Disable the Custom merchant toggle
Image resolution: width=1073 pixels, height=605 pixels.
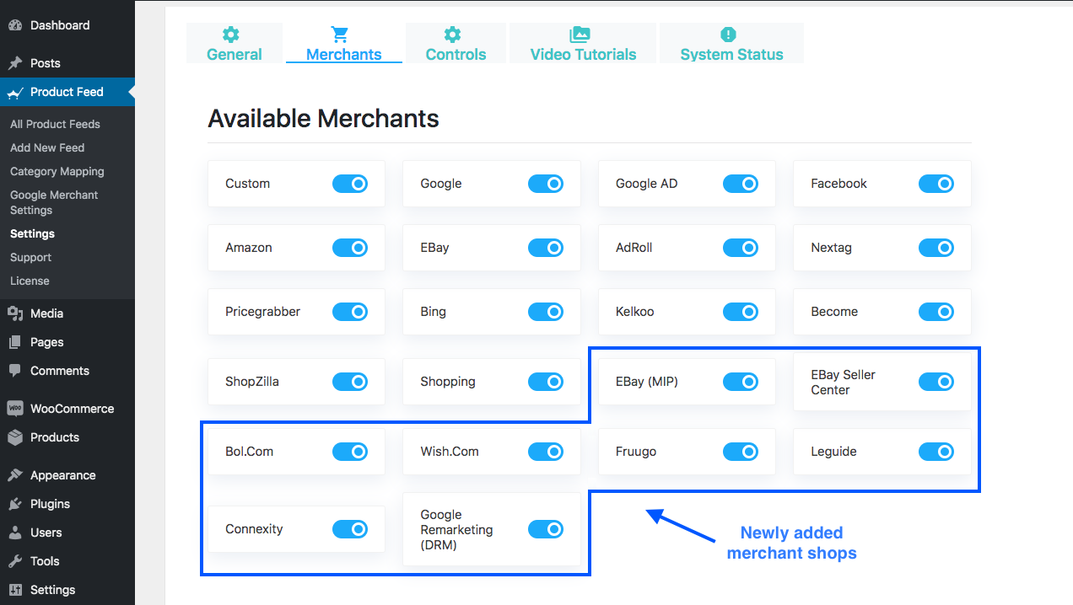tap(350, 184)
